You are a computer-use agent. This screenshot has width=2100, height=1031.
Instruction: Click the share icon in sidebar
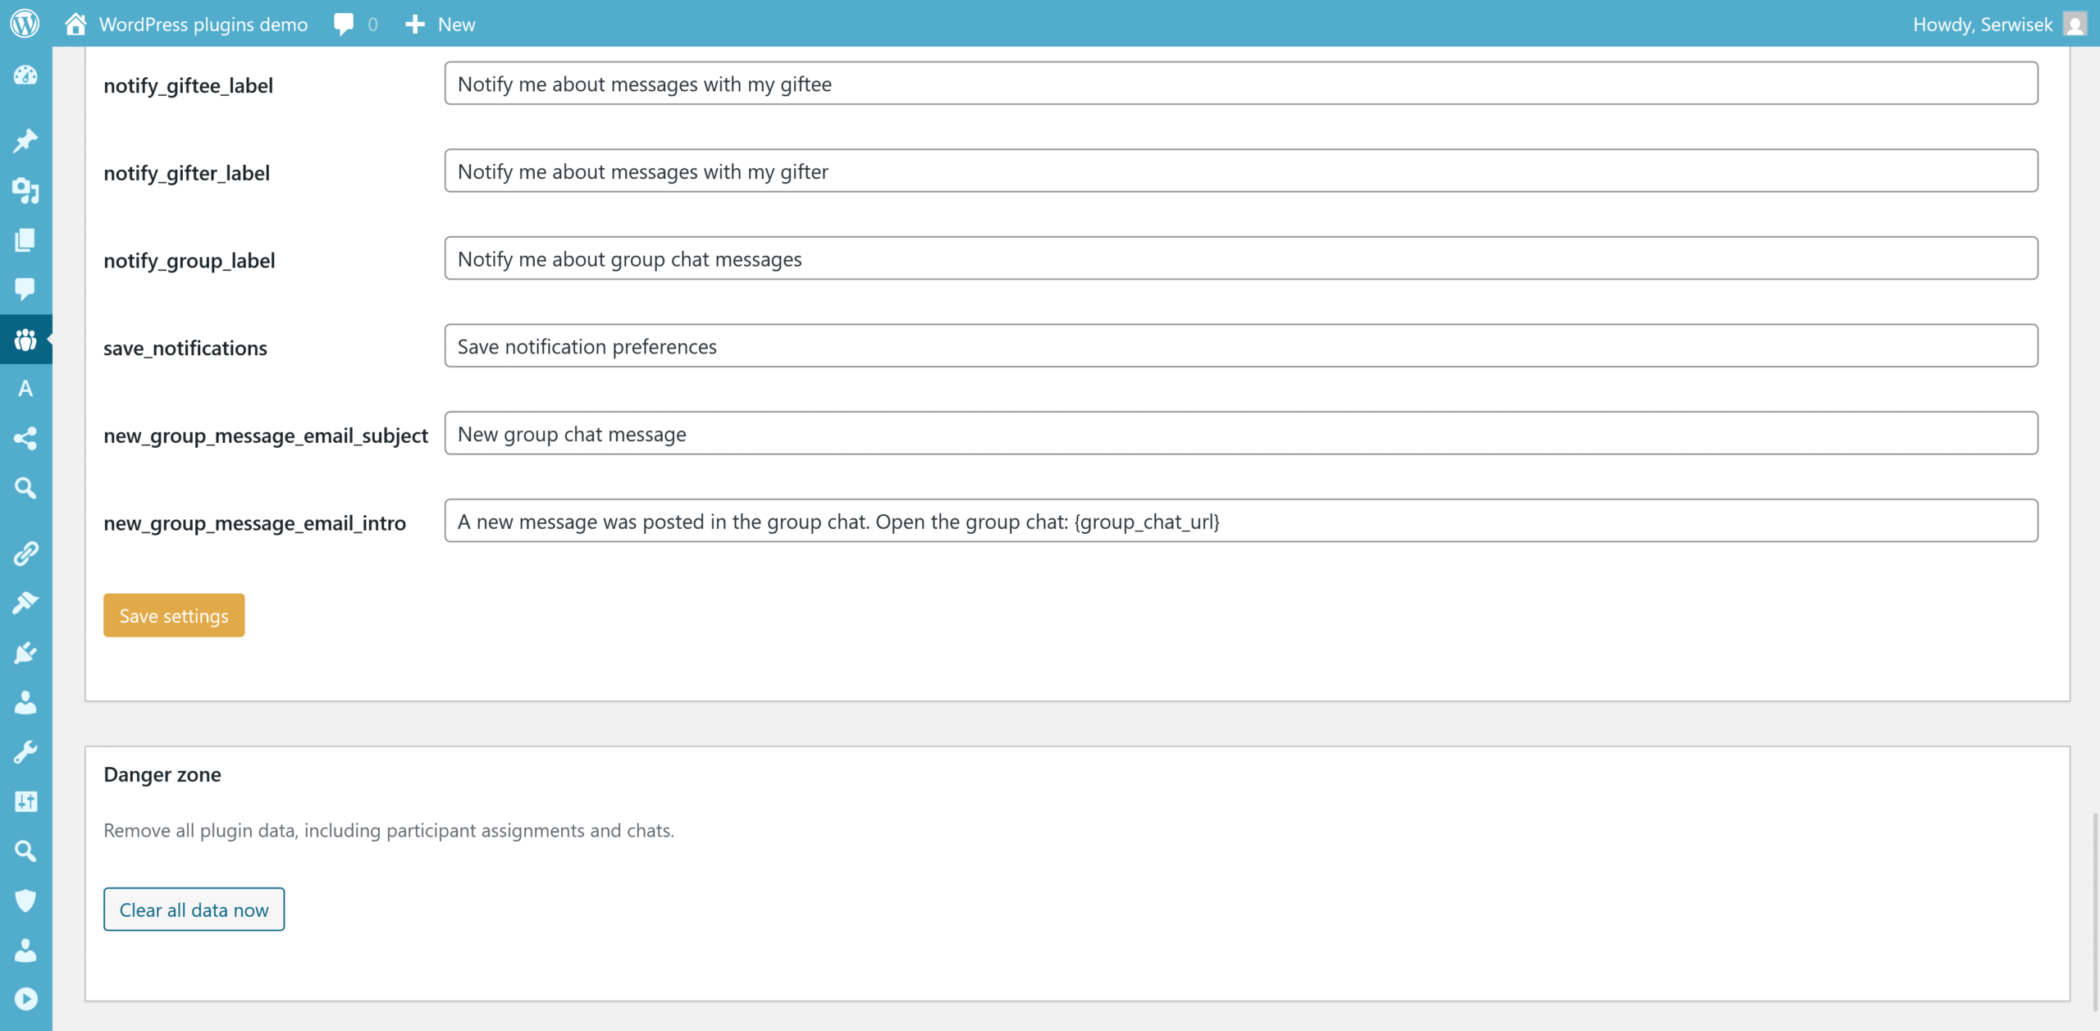[x=25, y=438]
